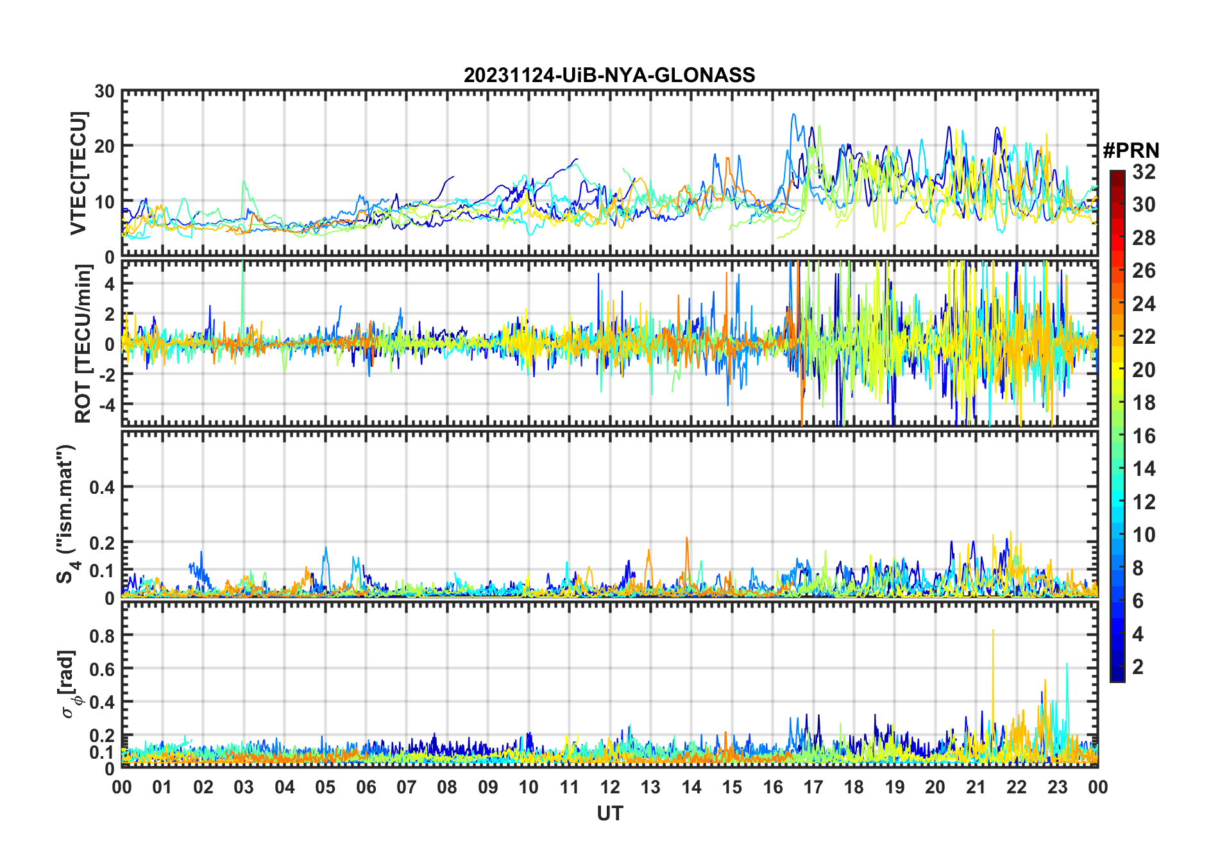Click VTEC axis tick label "10"
1220x853 pixels.
[x=104, y=202]
